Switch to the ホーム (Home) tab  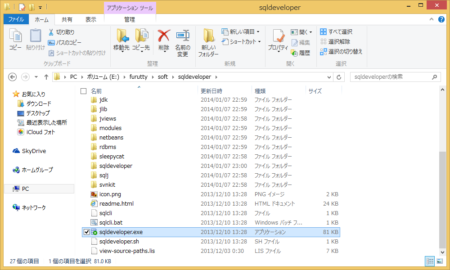(x=41, y=19)
